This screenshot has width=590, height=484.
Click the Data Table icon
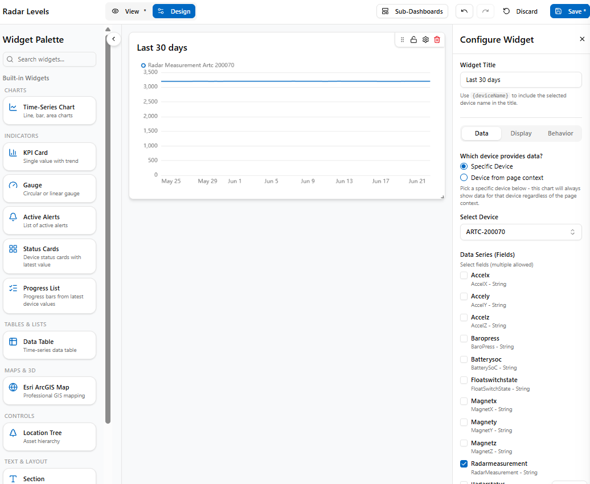[x=13, y=341]
